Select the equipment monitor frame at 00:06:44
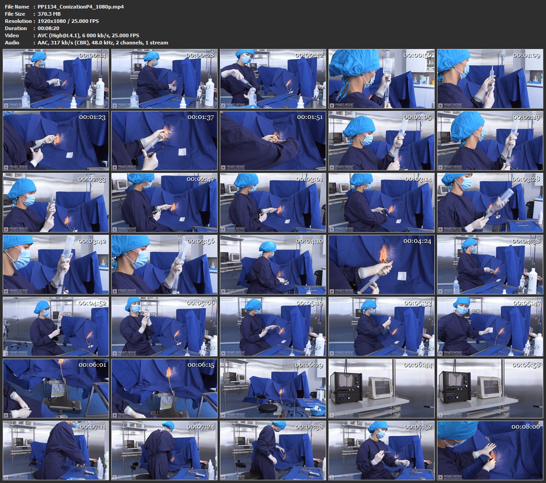546x483 pixels. (381, 388)
